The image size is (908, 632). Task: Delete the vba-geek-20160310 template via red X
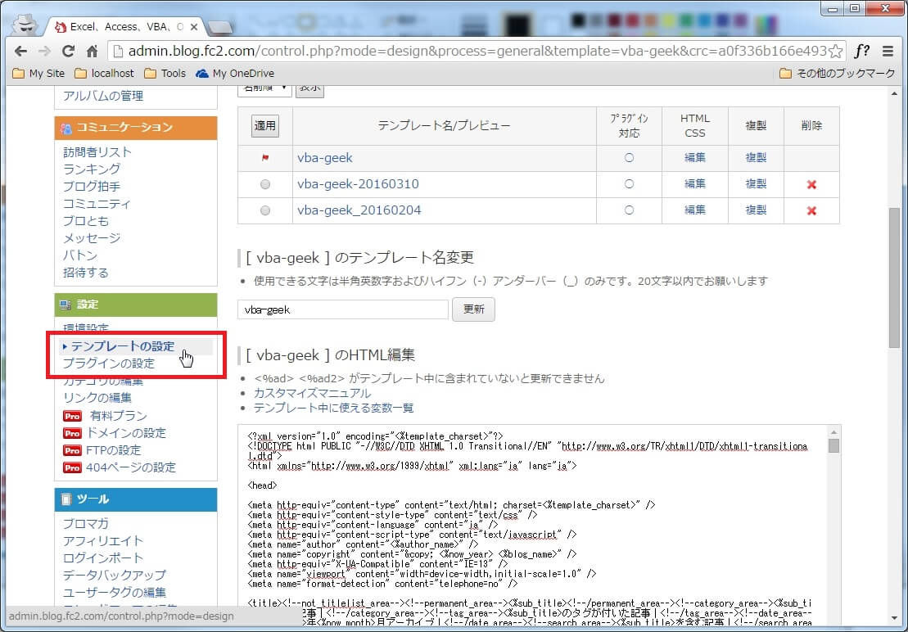(x=811, y=185)
